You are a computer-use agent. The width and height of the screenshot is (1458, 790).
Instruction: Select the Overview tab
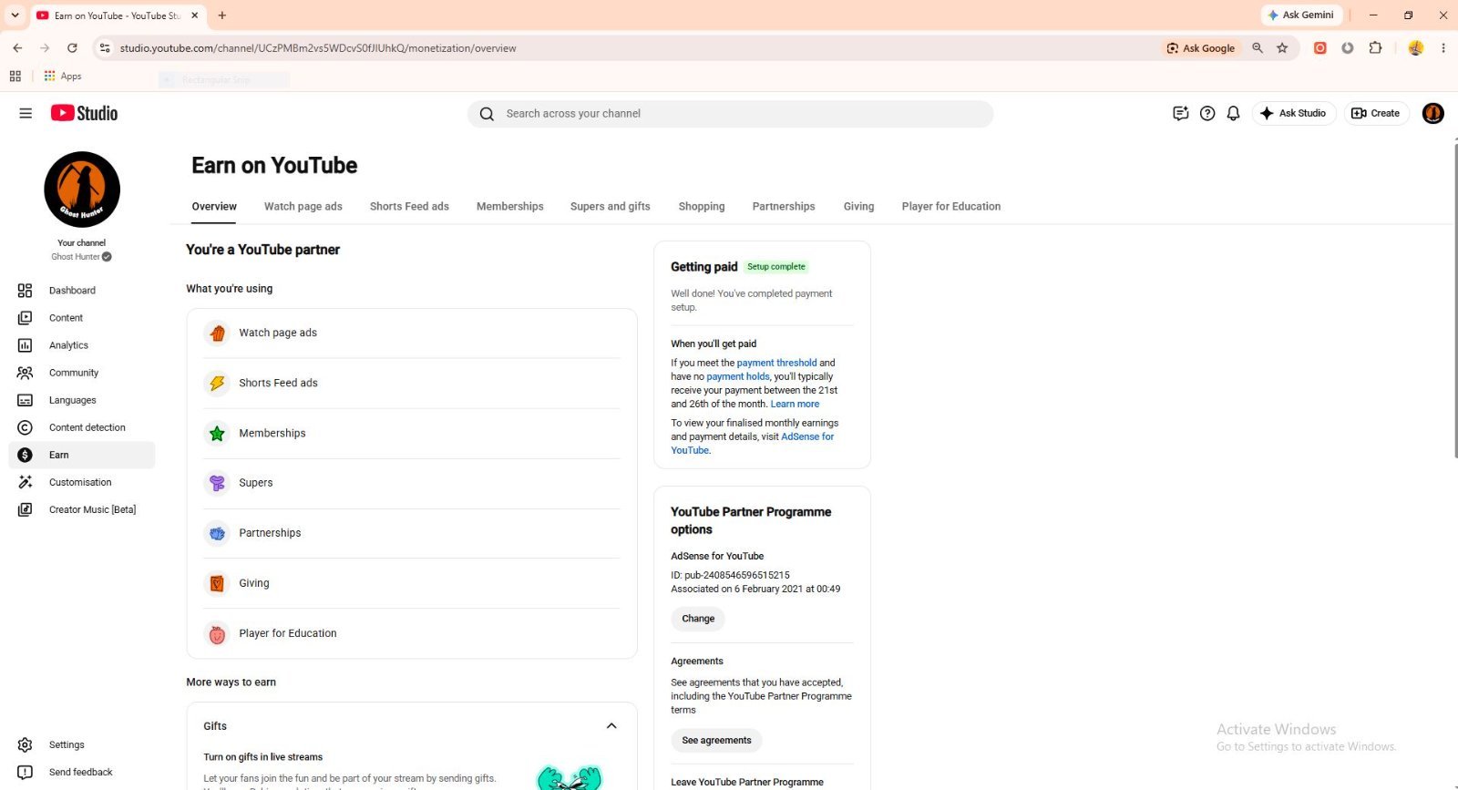tap(214, 207)
